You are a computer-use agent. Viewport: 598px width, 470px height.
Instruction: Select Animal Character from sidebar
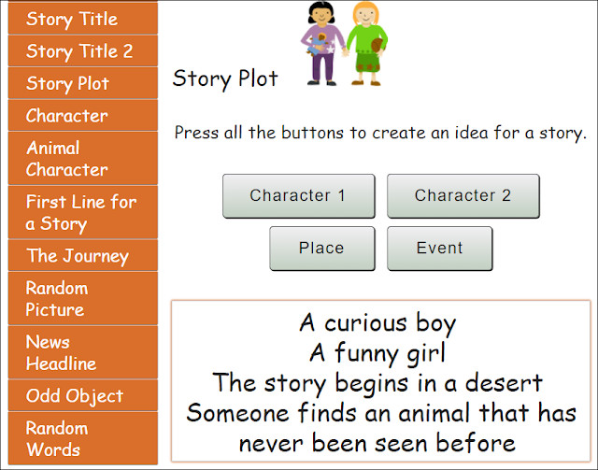pos(83,158)
